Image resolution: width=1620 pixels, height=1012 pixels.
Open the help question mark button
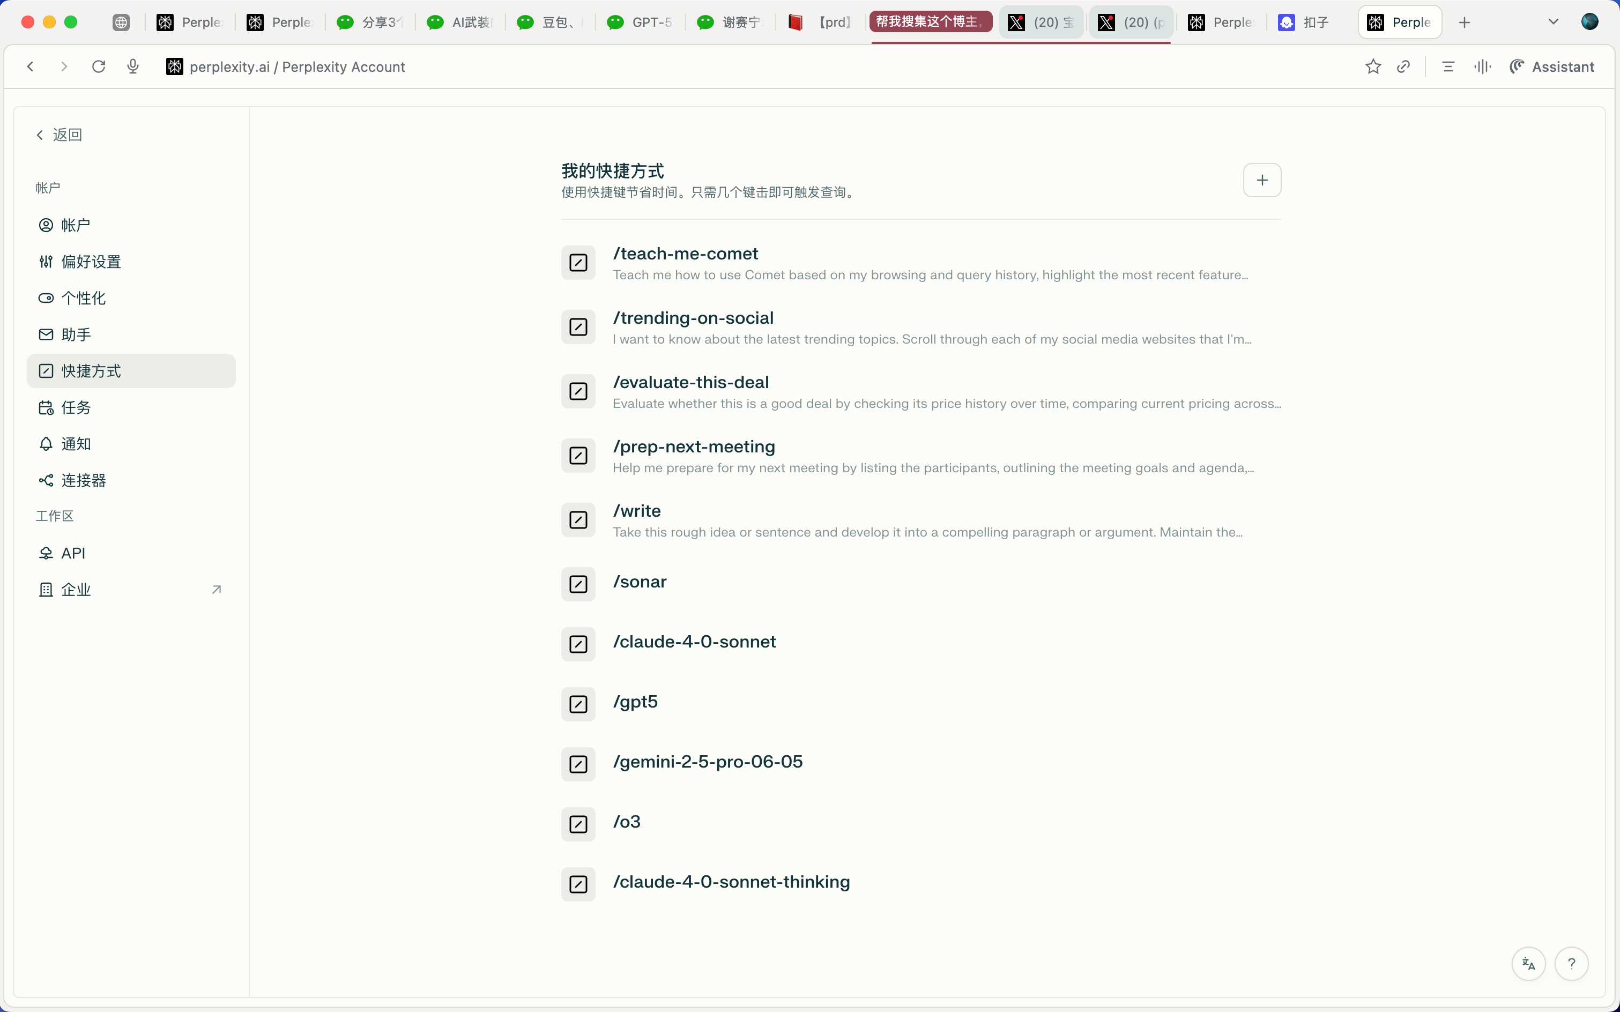[1572, 964]
